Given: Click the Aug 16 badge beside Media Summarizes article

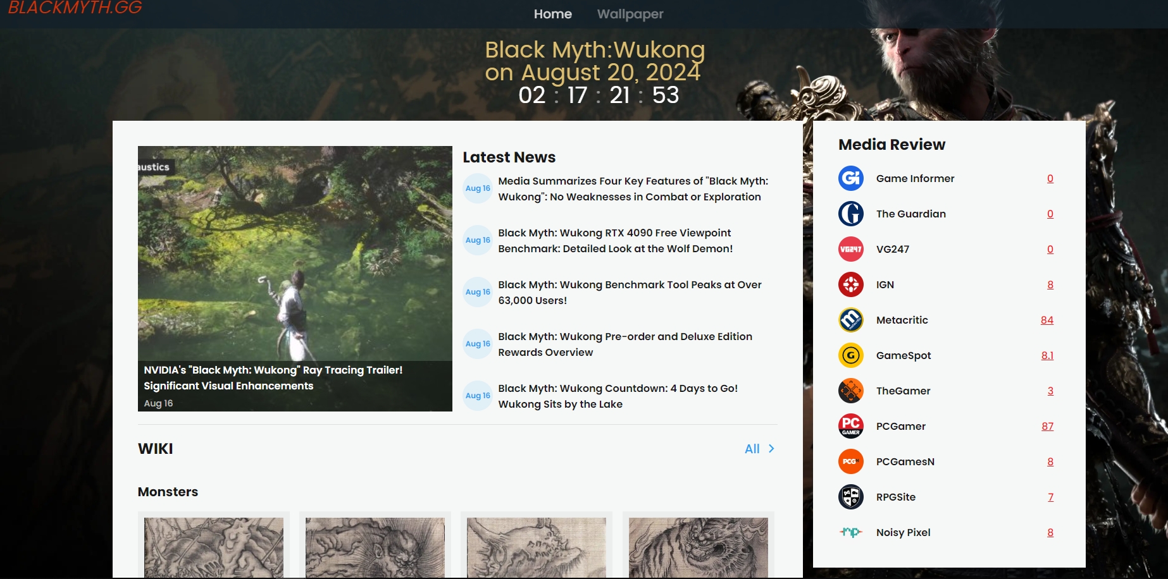Looking at the screenshot, I should pos(478,188).
